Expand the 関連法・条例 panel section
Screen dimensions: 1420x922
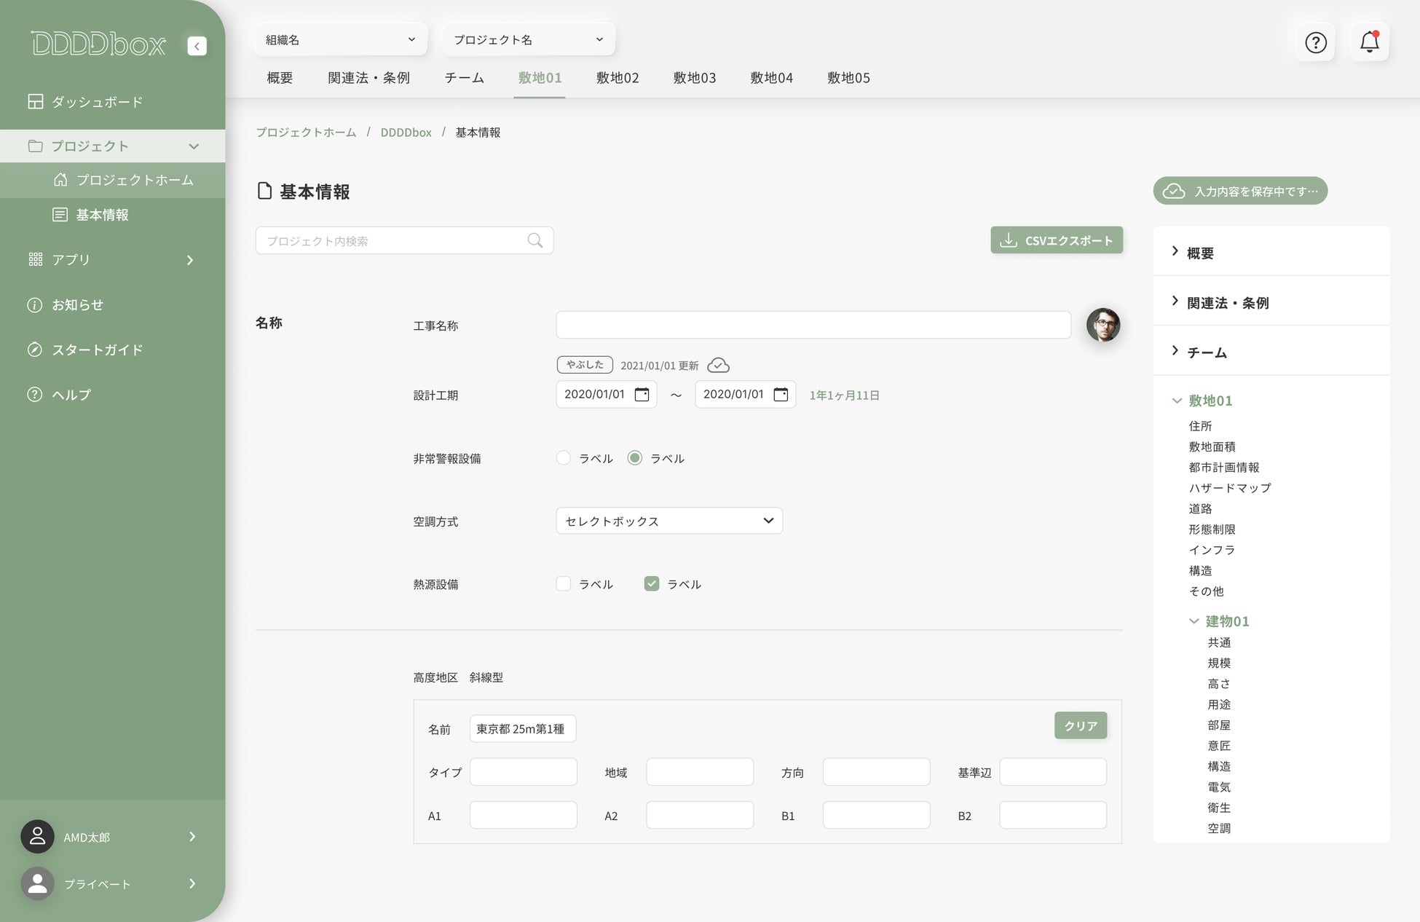coord(1227,303)
